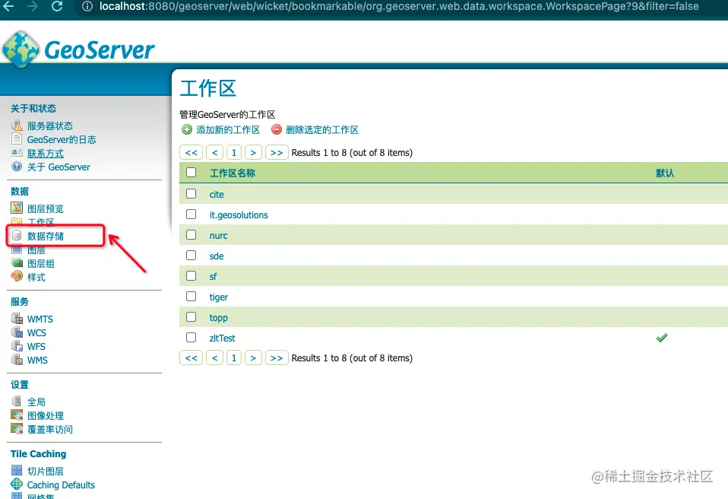The width and height of the screenshot is (728, 499).
Task: Open 切片图层 under Tile Caching
Action: point(46,471)
